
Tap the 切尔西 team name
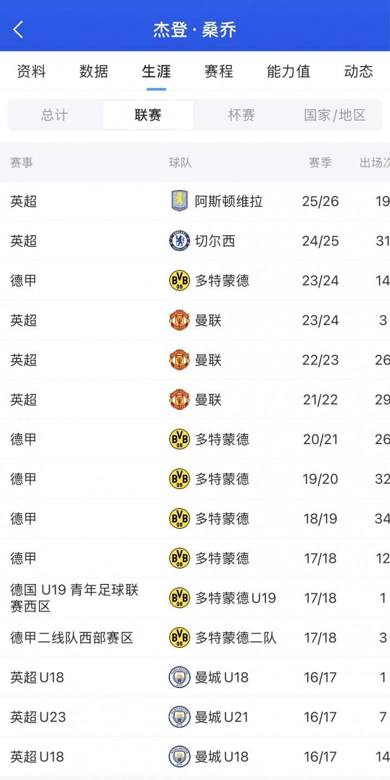coord(215,241)
